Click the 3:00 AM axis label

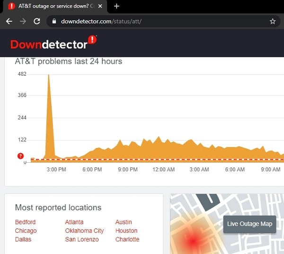point(199,169)
